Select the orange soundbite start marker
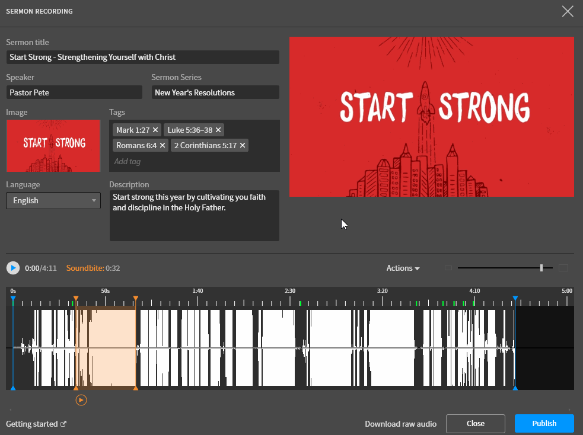 tap(76, 298)
